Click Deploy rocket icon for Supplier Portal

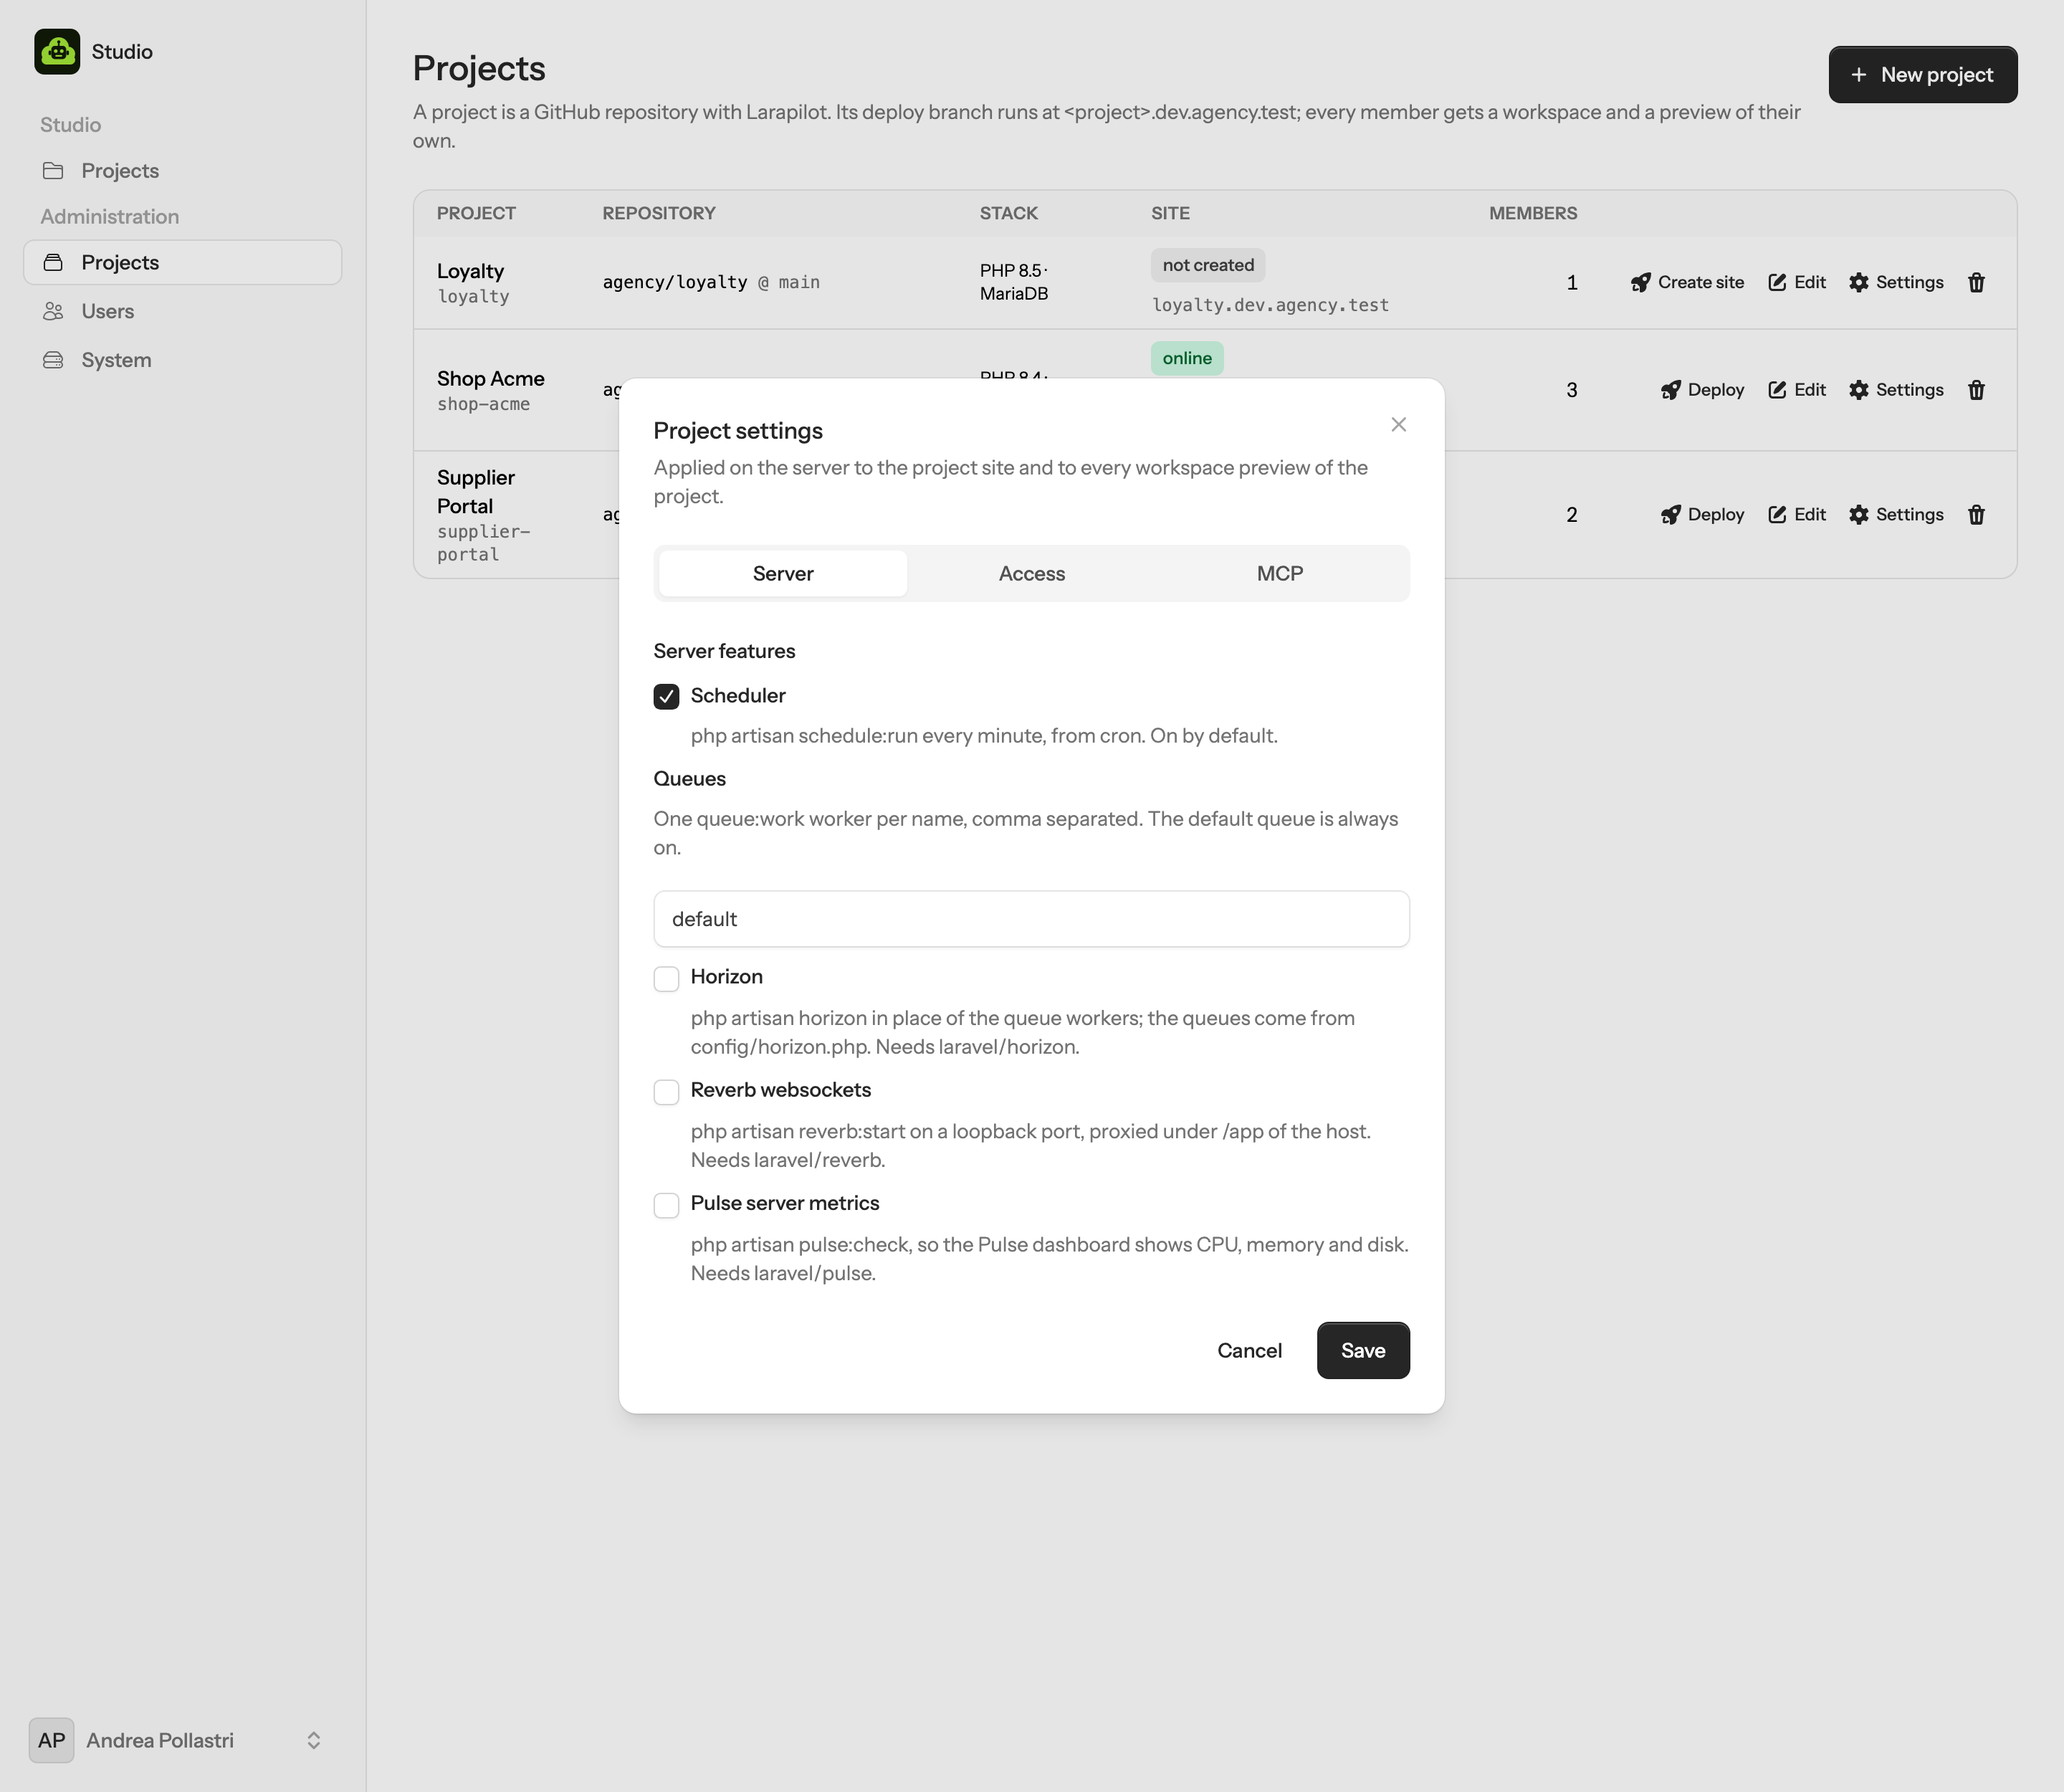coord(1670,515)
